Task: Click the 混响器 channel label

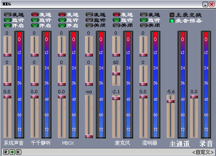Action: click(x=149, y=143)
